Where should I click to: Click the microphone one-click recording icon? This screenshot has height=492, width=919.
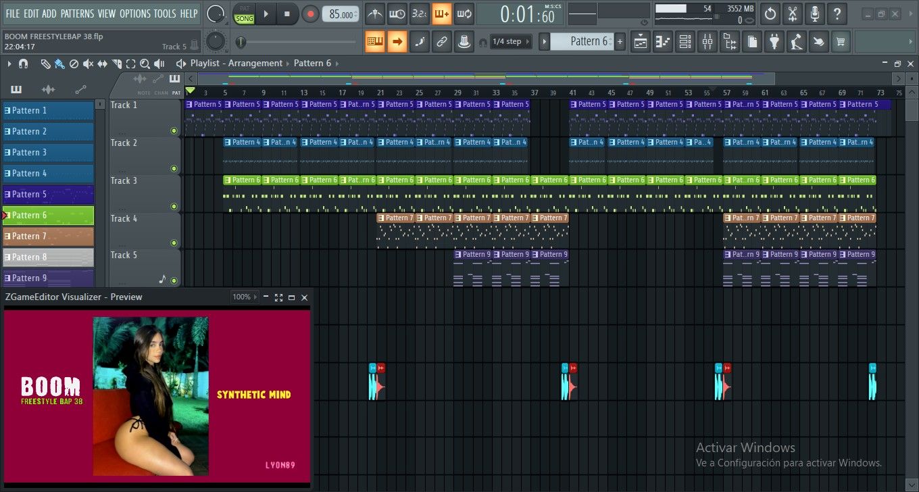815,14
